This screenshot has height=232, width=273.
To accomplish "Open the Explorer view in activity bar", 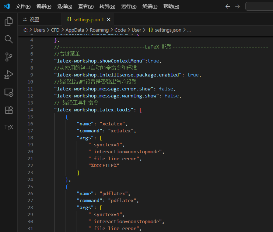I will [x=8, y=22].
